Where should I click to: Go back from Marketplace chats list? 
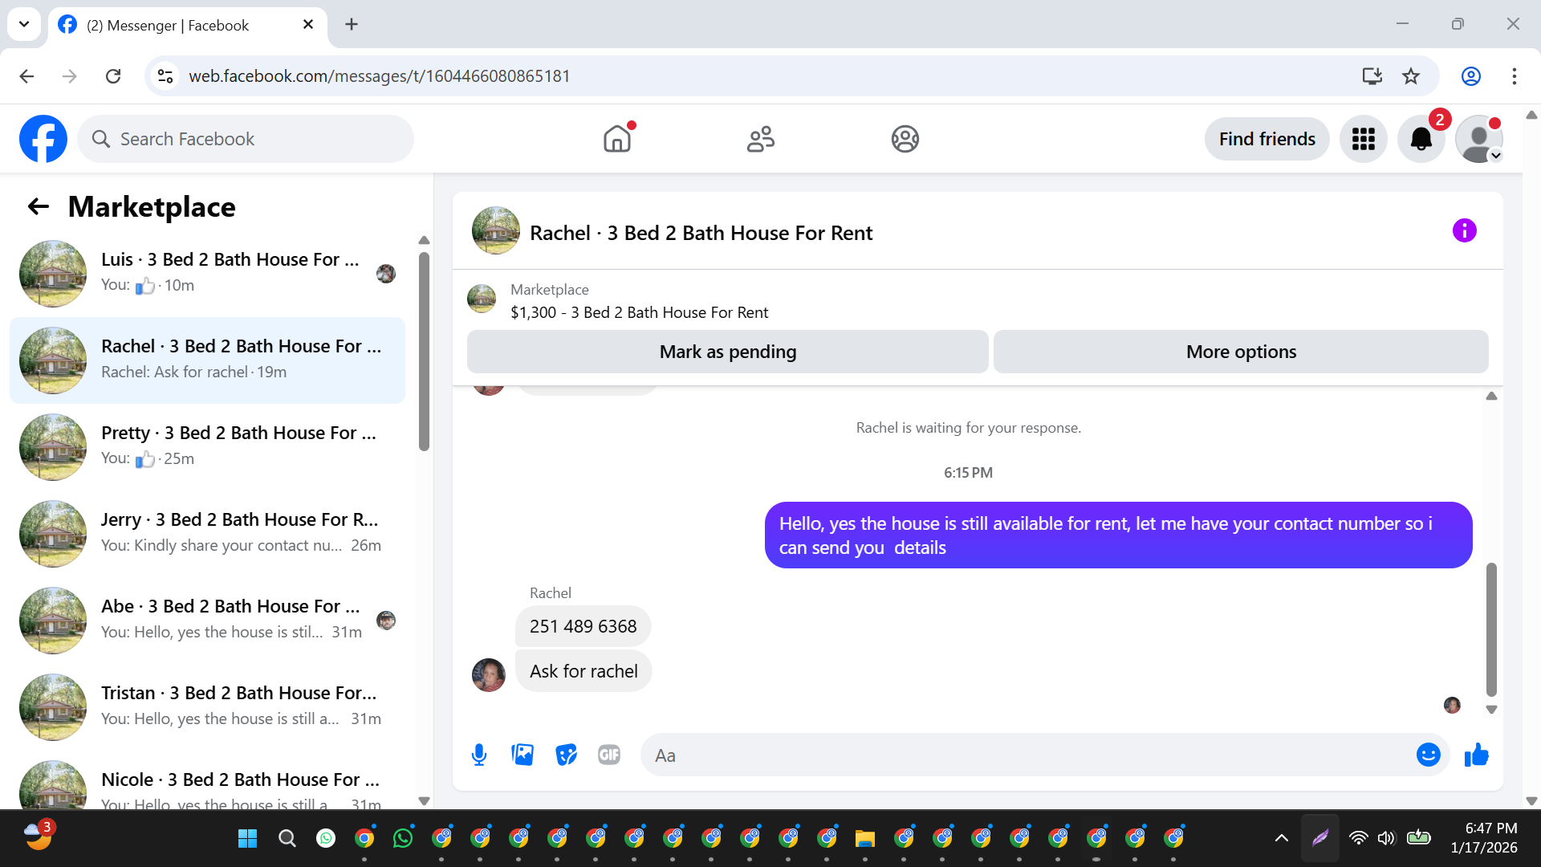(38, 207)
